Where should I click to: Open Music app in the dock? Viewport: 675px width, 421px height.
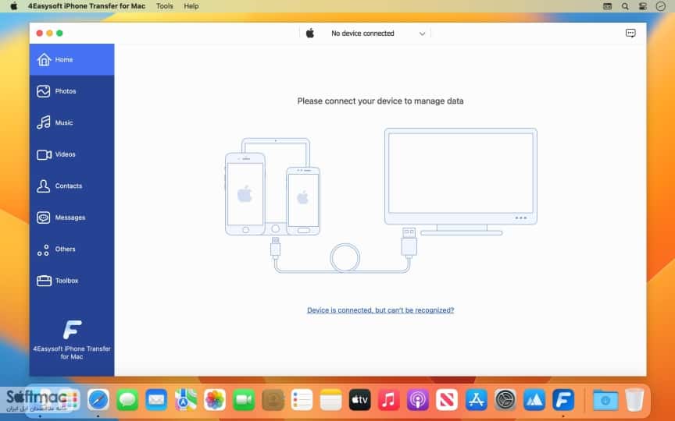coord(389,400)
